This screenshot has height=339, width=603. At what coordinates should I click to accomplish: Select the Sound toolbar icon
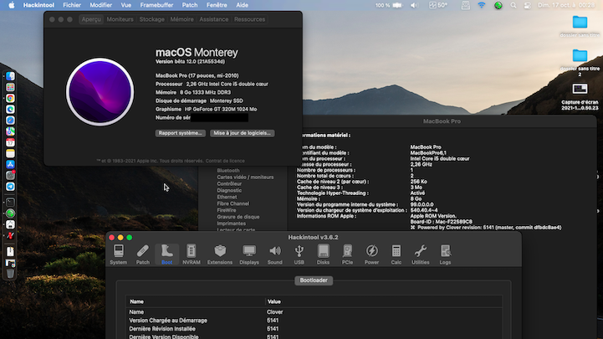(274, 254)
